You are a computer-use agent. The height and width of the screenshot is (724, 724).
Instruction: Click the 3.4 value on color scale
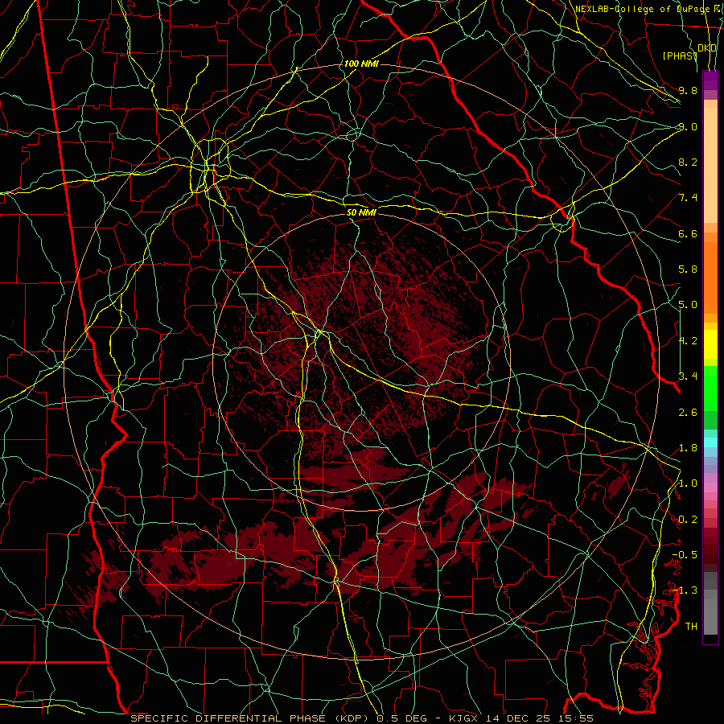pyautogui.click(x=688, y=376)
